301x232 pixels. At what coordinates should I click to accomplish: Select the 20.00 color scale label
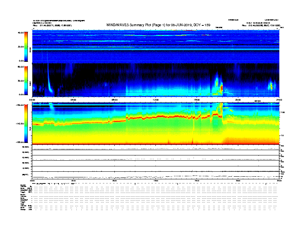21,47
